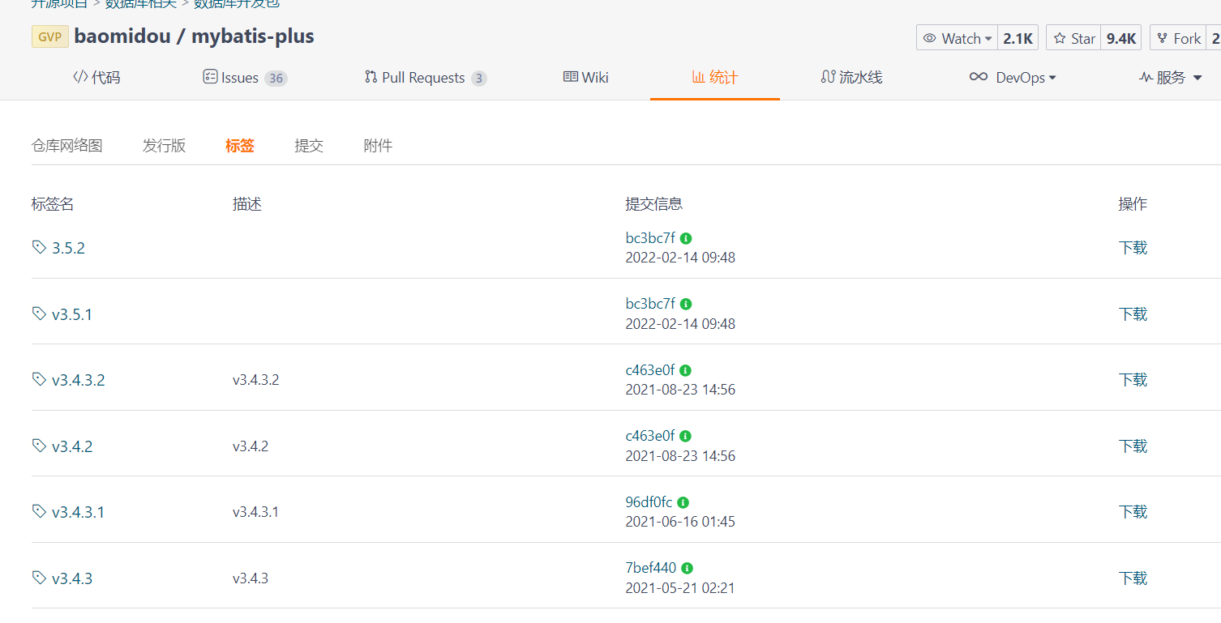Open tag v3.4.3
The width and height of the screenshot is (1221, 623).
(x=72, y=578)
